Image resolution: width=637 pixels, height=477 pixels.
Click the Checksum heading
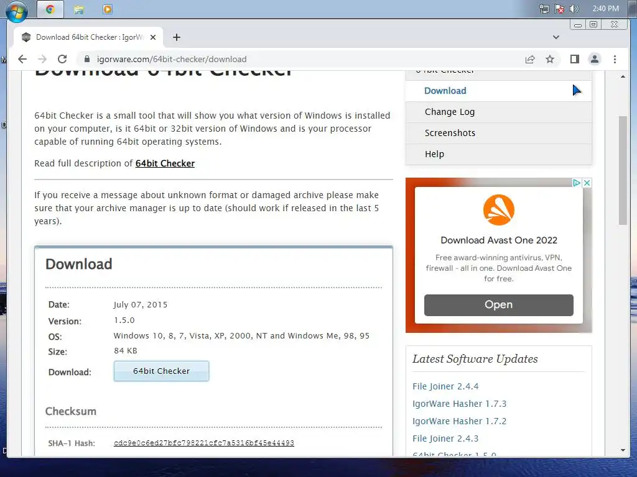[71, 411]
